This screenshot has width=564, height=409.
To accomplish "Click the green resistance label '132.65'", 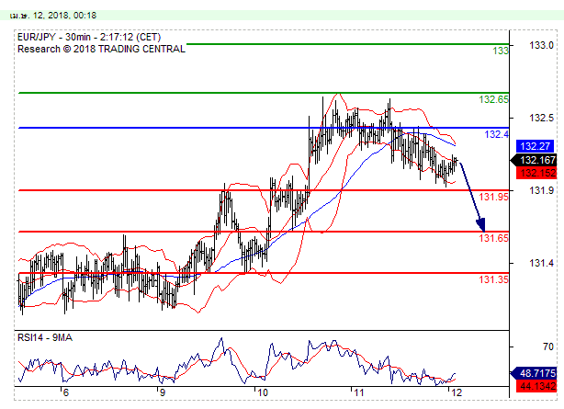I will click(493, 99).
